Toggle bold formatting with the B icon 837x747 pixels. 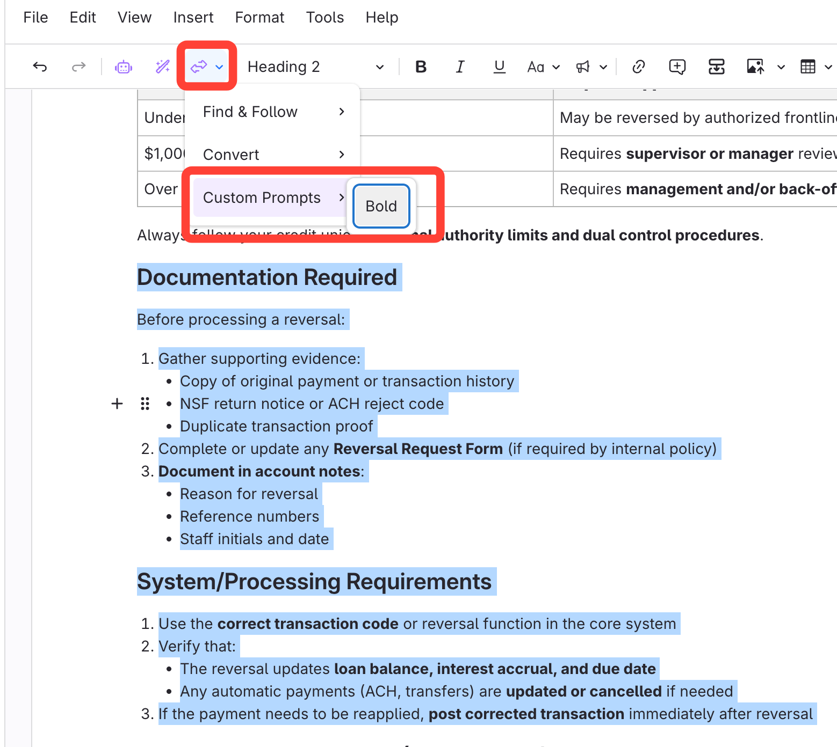tap(421, 67)
